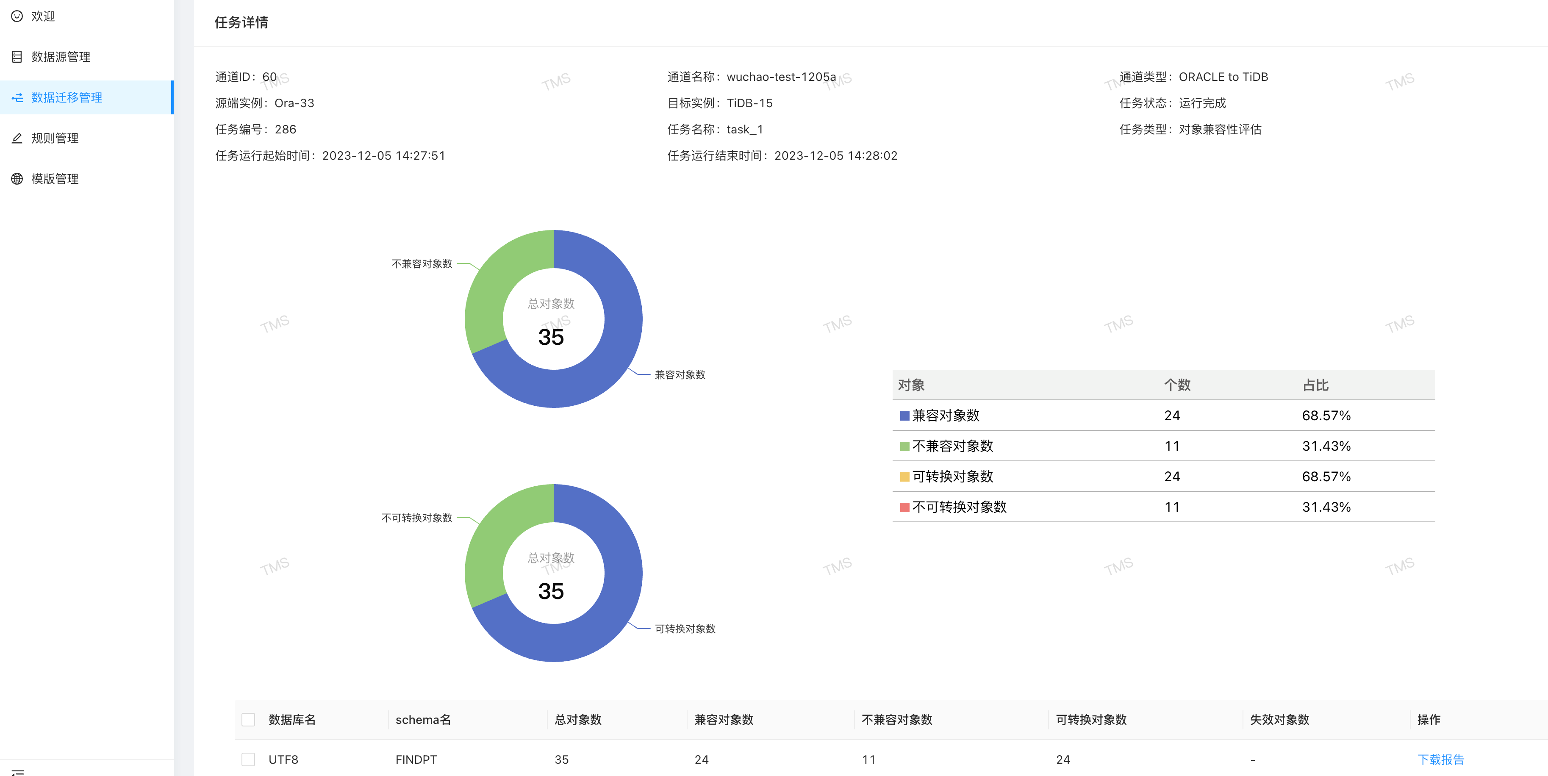Open the 模版管理 menu item
Screen dimensions: 1548x776
coord(55,179)
